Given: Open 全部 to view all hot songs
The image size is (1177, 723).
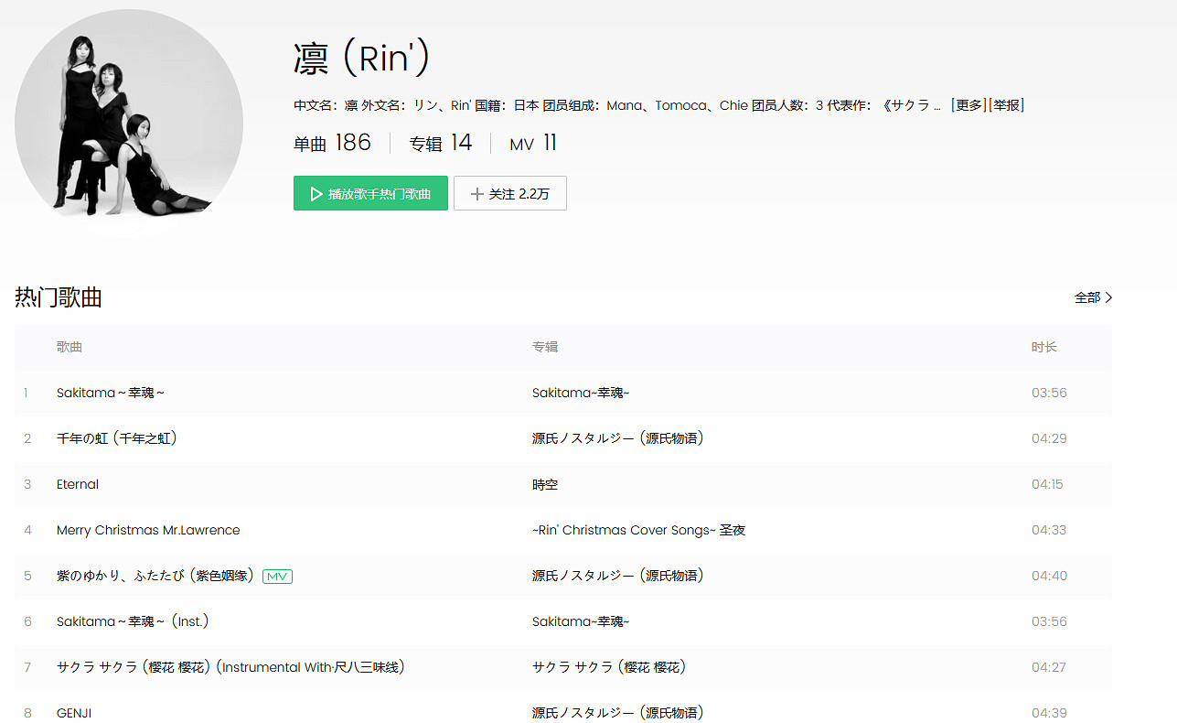Looking at the screenshot, I should (x=1086, y=297).
